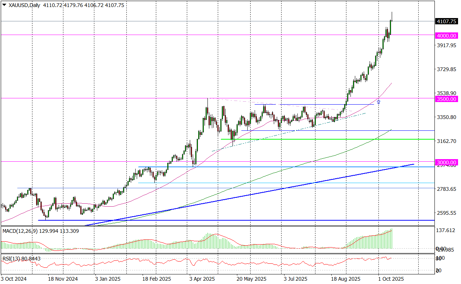Click the 3729.85 price scale value

[447, 69]
